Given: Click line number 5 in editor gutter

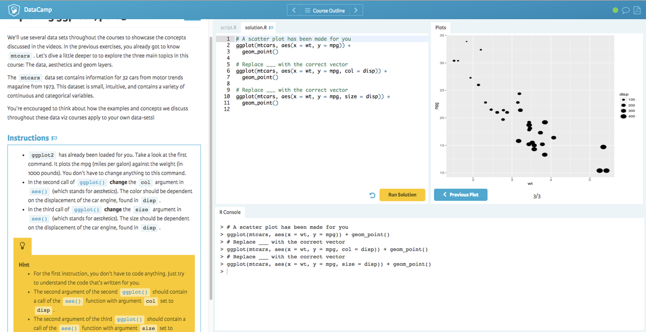Looking at the screenshot, I should click(x=228, y=65).
